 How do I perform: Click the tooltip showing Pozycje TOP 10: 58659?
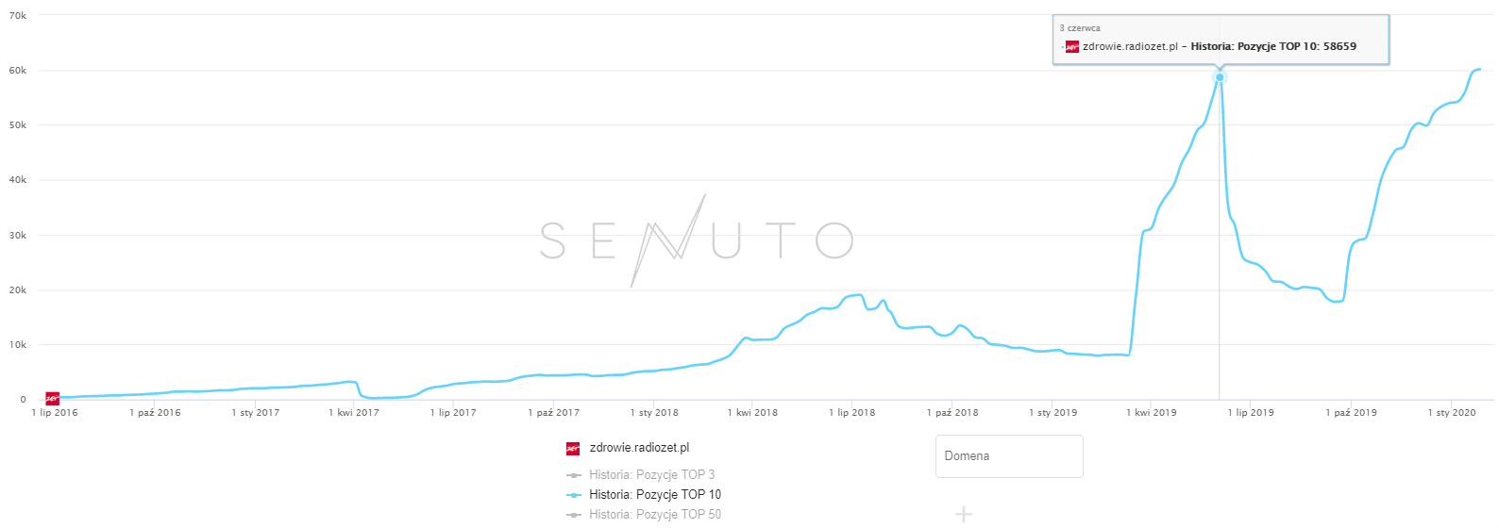[1220, 40]
